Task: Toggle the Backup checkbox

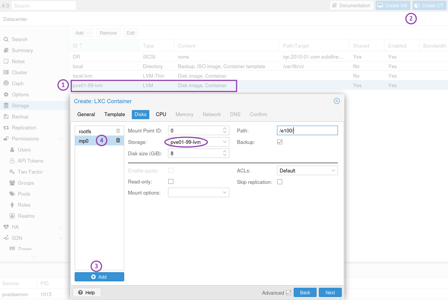Action: (280, 142)
